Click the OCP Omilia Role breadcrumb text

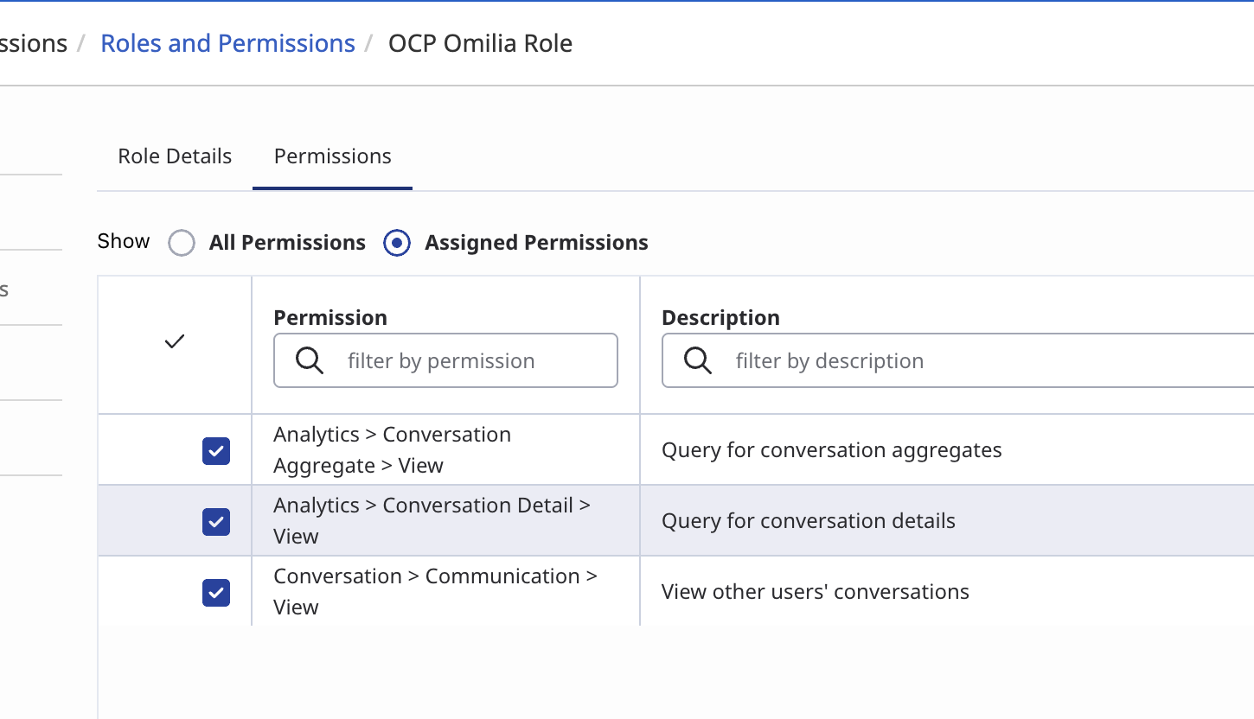(480, 43)
